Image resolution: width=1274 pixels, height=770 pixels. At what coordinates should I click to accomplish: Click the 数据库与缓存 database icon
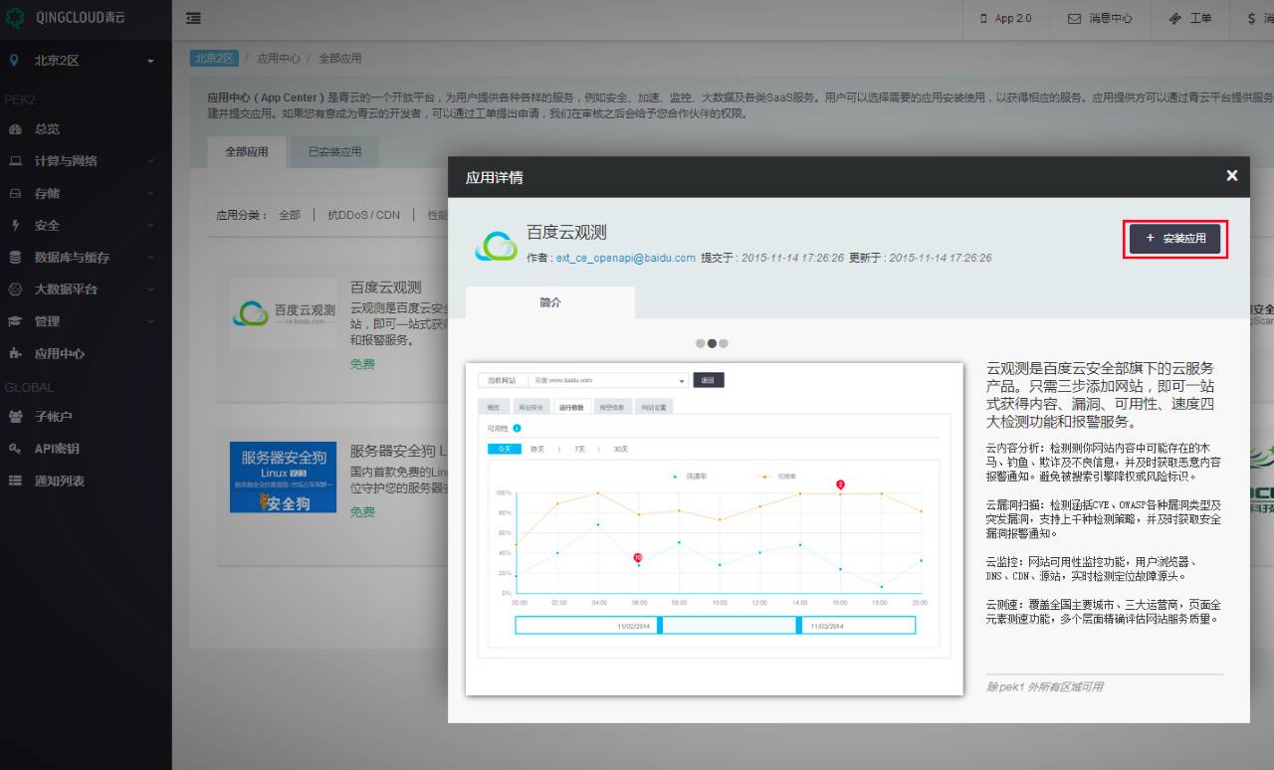[15, 257]
